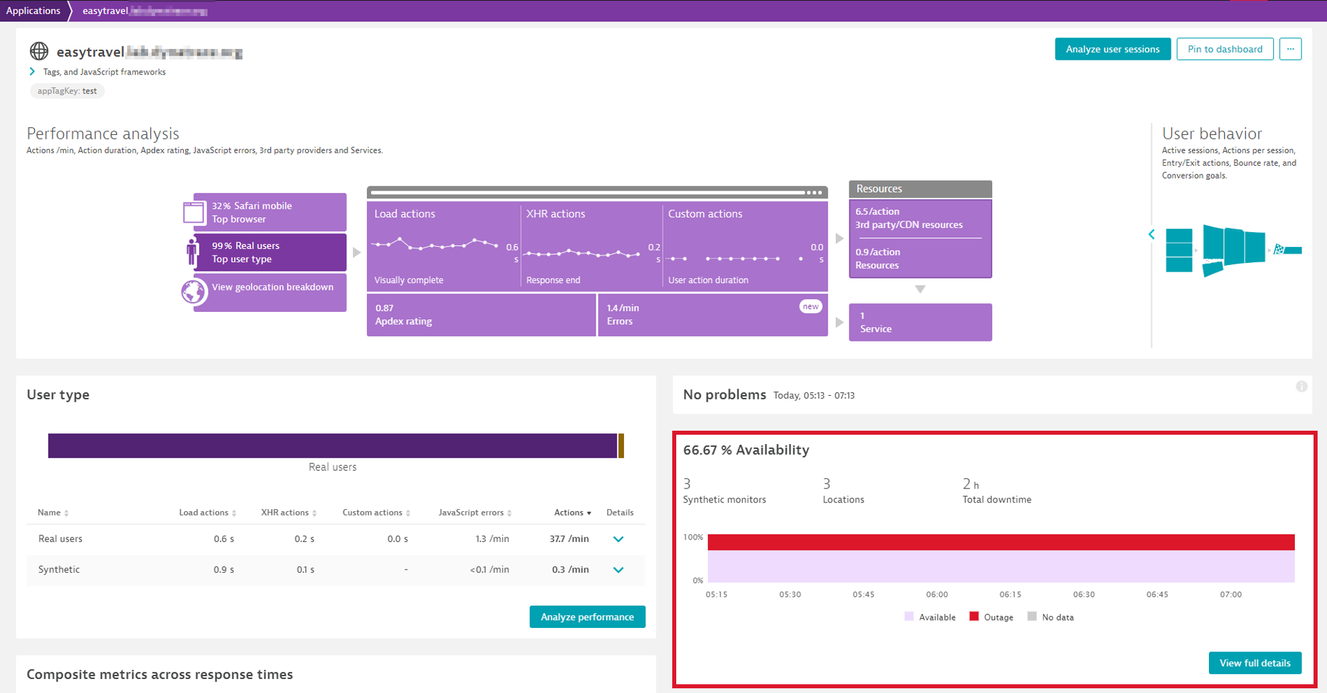Open the more options ellipsis button
Viewport: 1327px width, 693px height.
(1290, 49)
